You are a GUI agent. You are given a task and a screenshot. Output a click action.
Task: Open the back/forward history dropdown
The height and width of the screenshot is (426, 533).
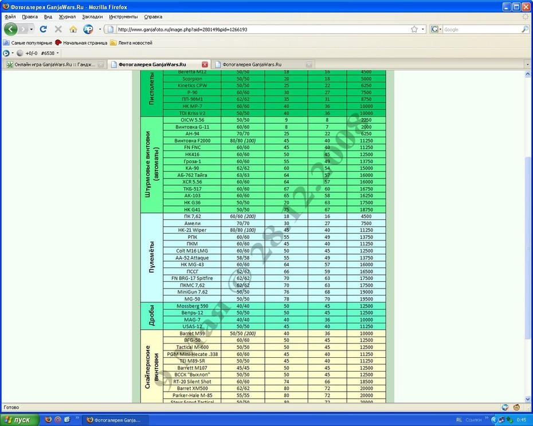pos(32,29)
